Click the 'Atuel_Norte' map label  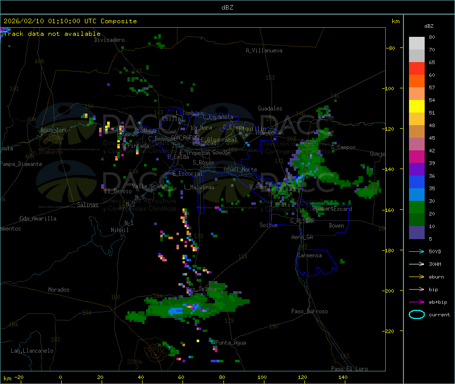click(x=240, y=170)
